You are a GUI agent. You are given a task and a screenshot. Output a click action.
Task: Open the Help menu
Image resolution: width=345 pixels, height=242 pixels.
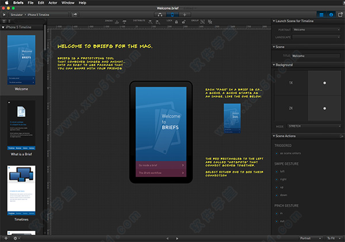82,3
